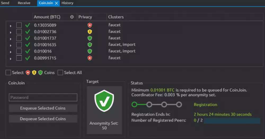Expand the 0.01002736 coin row
265x139 pixels.
pyautogui.click(x=11, y=32)
